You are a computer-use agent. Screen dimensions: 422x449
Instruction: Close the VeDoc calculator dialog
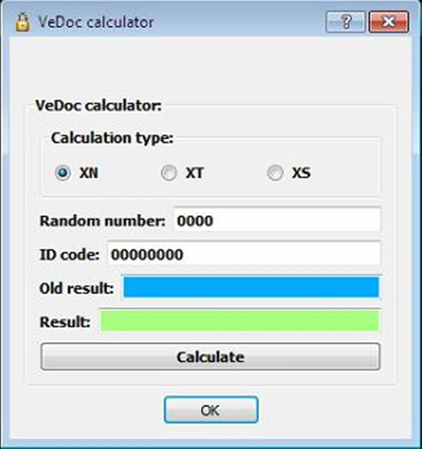pos(389,23)
